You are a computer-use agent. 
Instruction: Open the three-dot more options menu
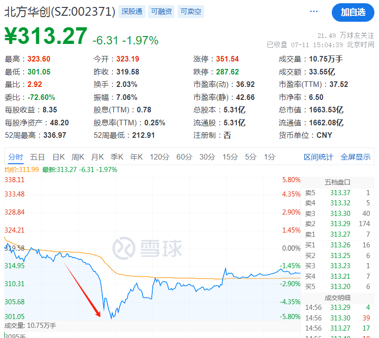[313, 12]
